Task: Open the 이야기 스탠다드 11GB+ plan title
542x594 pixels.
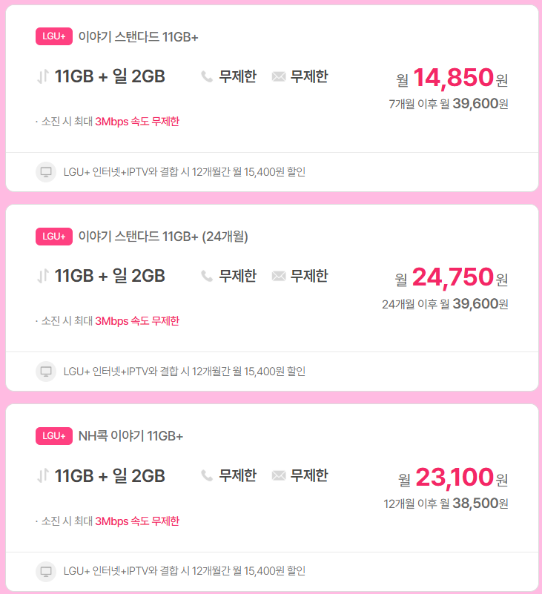Action: tap(137, 36)
